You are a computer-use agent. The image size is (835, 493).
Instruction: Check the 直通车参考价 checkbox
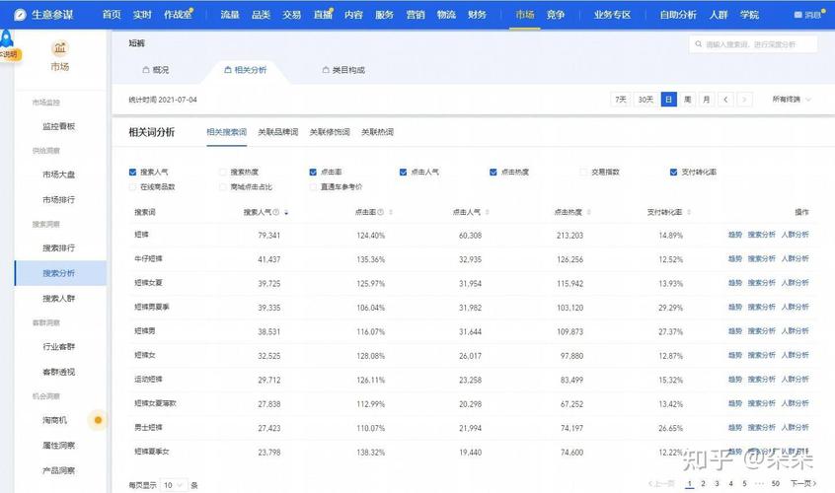(313, 186)
